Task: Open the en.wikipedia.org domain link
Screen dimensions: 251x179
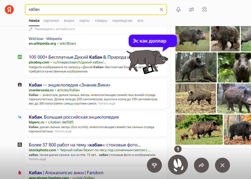Action: click(x=42, y=43)
